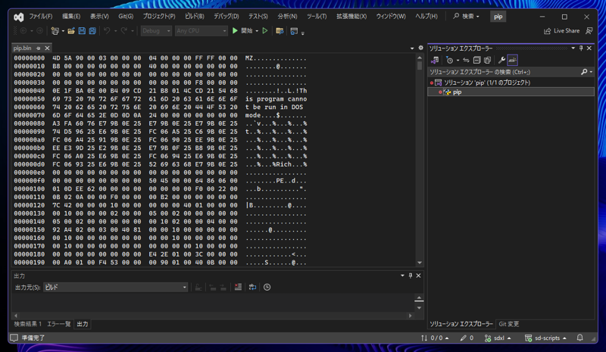Click the Find in Files toolbar icon
Image resolution: width=606 pixels, height=352 pixels.
click(x=280, y=31)
